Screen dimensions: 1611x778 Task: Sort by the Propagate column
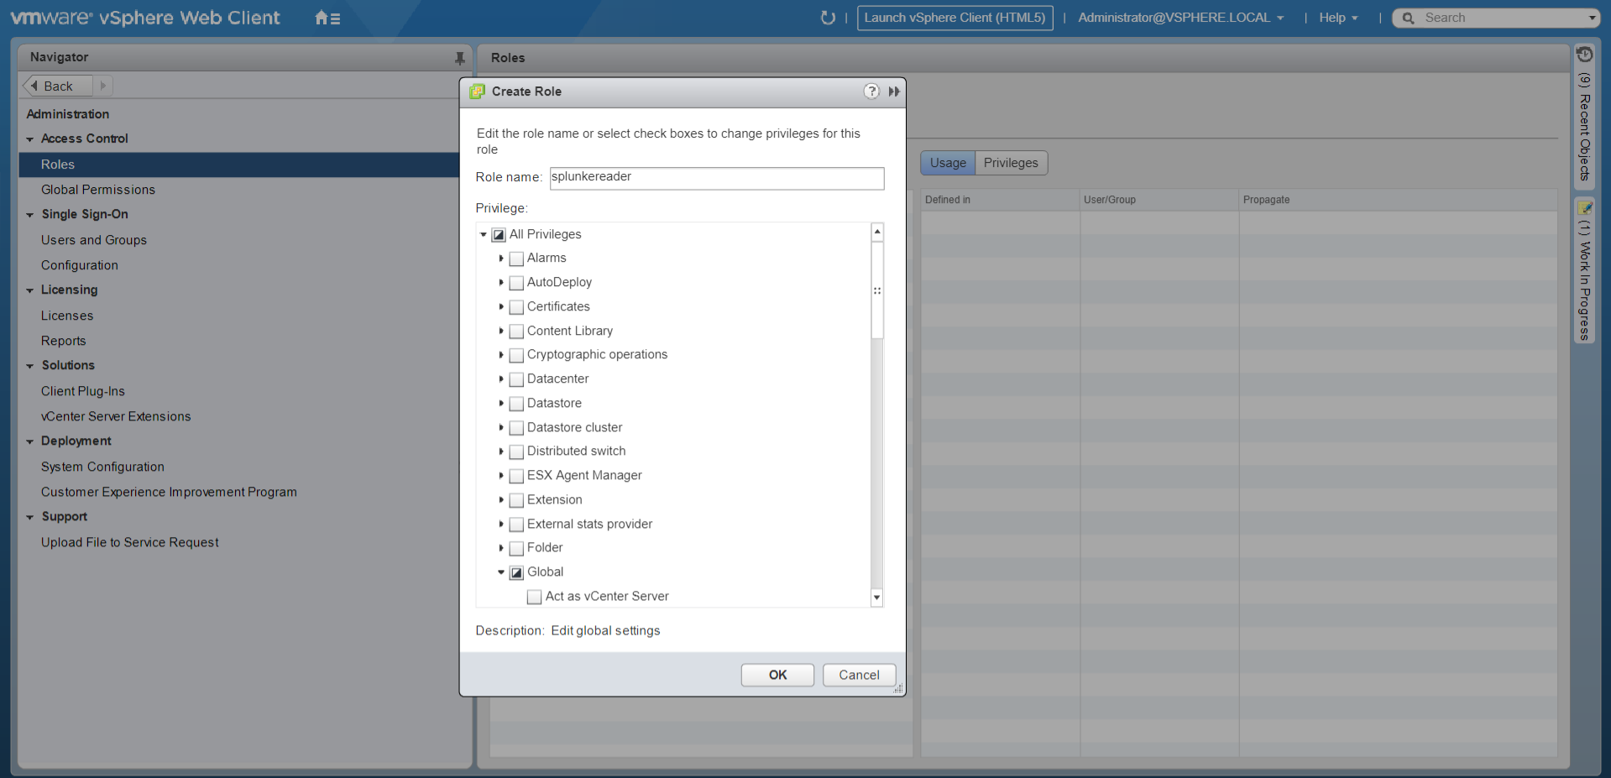(x=1398, y=200)
